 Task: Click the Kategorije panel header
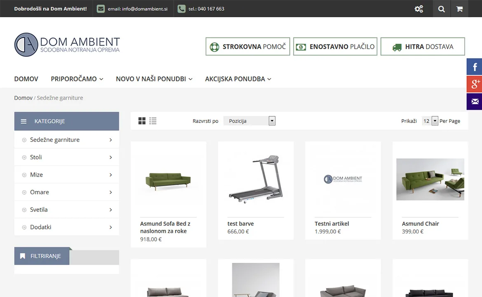point(67,121)
